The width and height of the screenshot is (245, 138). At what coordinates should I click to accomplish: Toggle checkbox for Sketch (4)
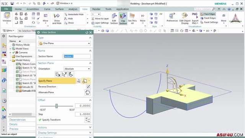point(17,76)
